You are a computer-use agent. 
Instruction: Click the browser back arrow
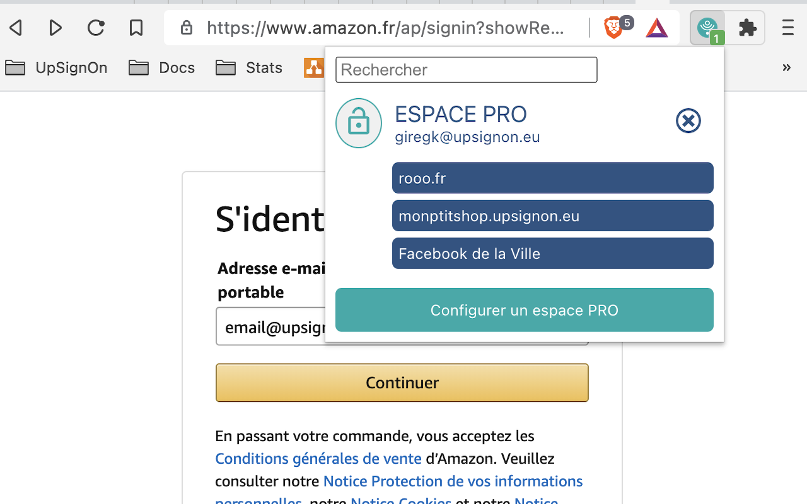[x=16, y=28]
